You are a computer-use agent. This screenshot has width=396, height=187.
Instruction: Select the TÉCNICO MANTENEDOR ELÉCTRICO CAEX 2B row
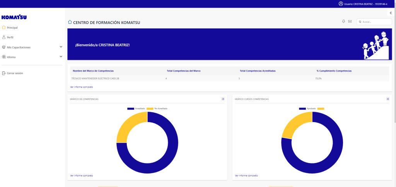(x=230, y=78)
